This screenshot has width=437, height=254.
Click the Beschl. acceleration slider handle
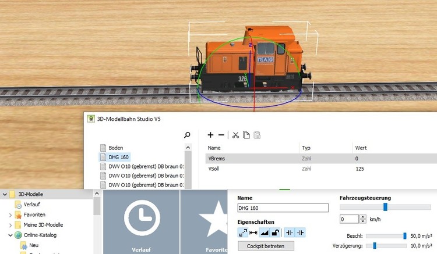[x=405, y=236]
